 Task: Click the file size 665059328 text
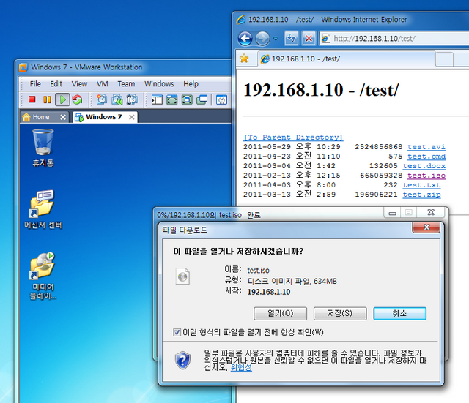(x=381, y=176)
